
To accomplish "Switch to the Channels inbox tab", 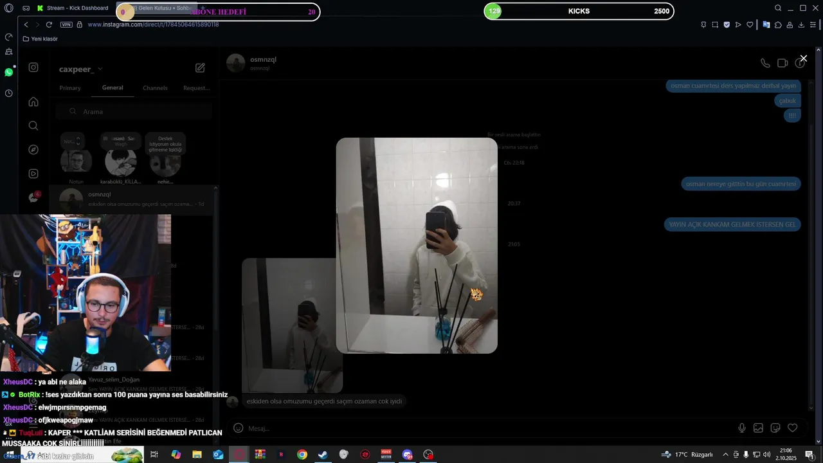I will [x=155, y=88].
